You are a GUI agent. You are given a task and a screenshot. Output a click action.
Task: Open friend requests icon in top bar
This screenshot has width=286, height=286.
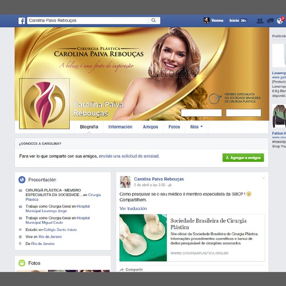click(x=260, y=21)
